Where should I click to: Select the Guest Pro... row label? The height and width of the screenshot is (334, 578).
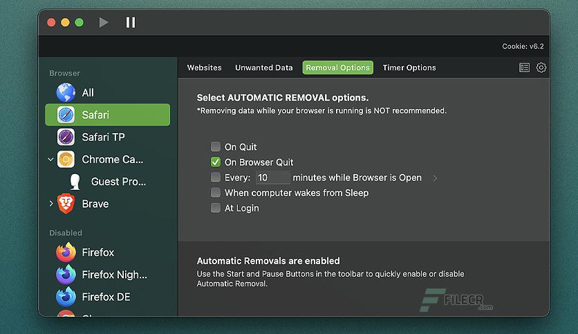click(x=118, y=181)
